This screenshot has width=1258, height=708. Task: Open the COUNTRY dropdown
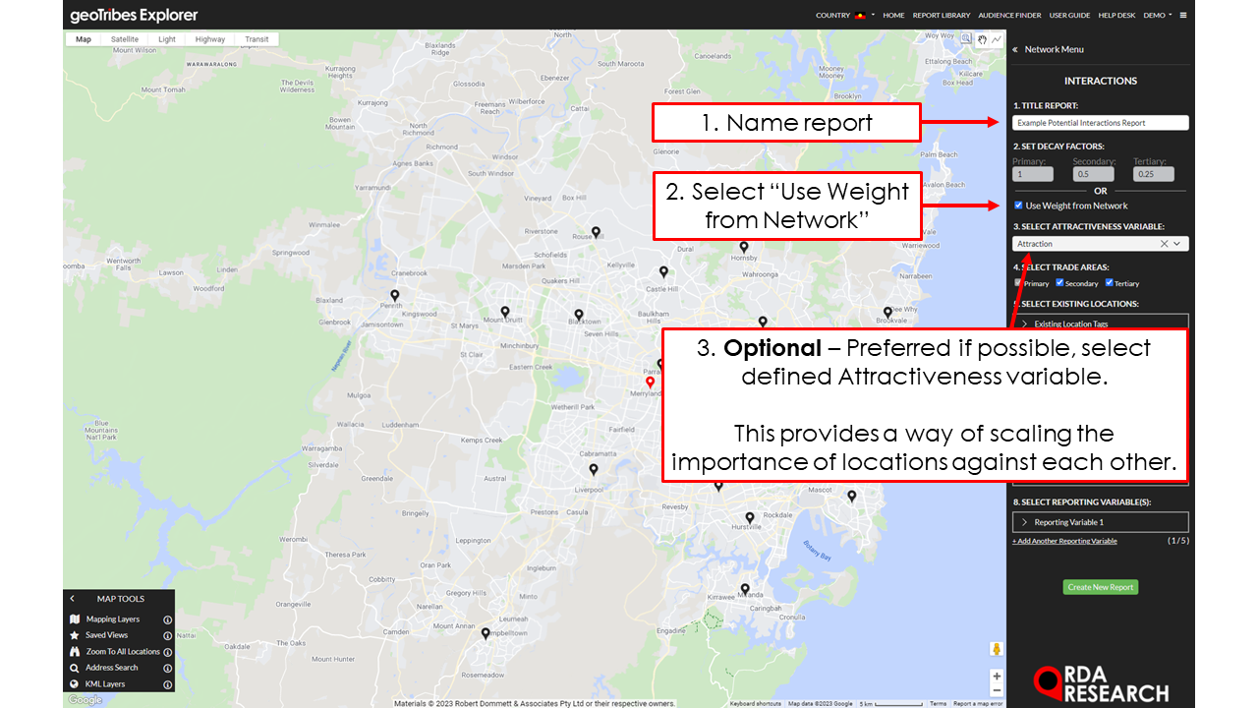pos(844,16)
